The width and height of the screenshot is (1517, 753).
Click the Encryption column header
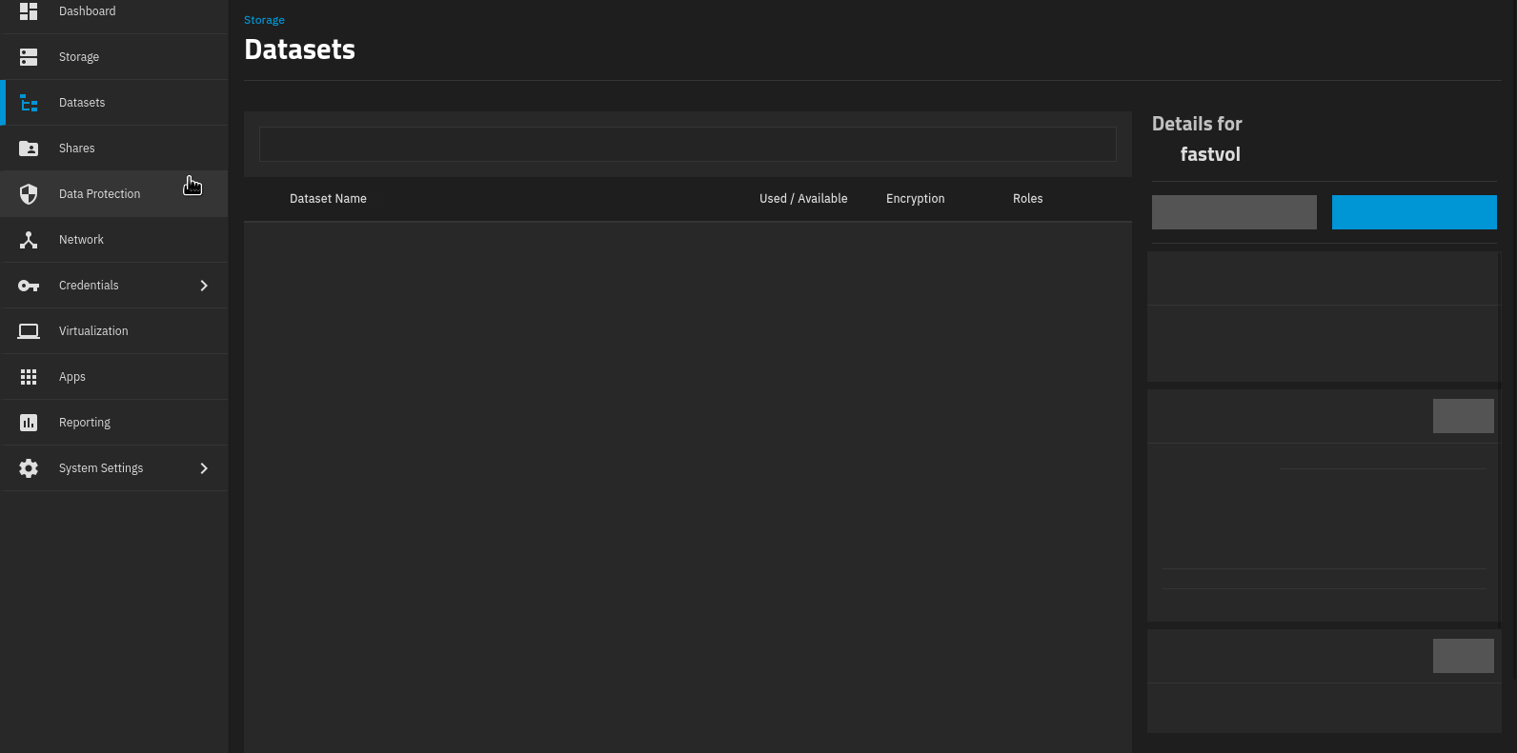916,199
